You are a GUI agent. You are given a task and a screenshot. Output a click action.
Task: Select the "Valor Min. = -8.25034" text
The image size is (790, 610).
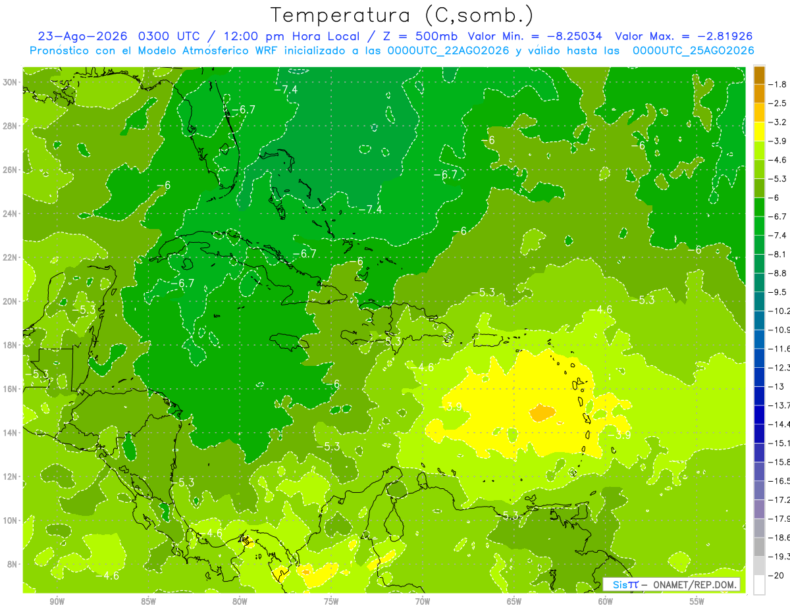pos(536,36)
